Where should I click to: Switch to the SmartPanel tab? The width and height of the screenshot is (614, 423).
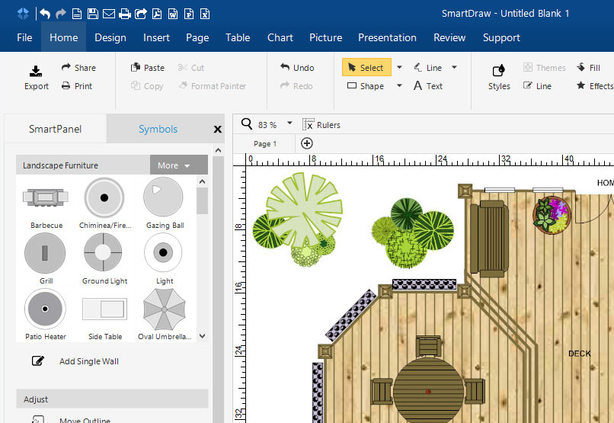pyautogui.click(x=55, y=129)
